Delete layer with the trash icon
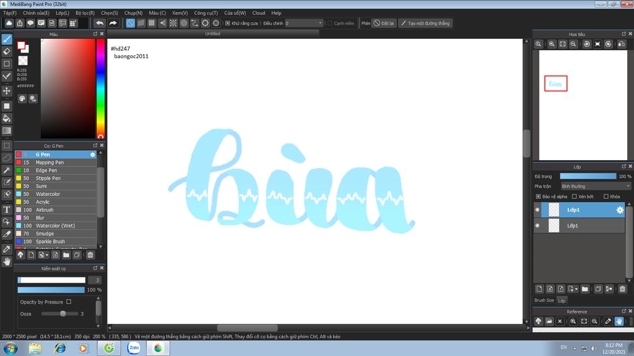Image resolution: width=634 pixels, height=356 pixels. pyautogui.click(x=622, y=289)
